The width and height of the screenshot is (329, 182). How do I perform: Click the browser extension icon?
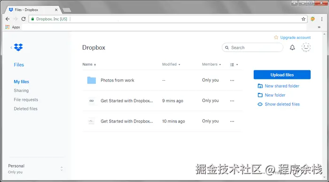click(x=313, y=19)
